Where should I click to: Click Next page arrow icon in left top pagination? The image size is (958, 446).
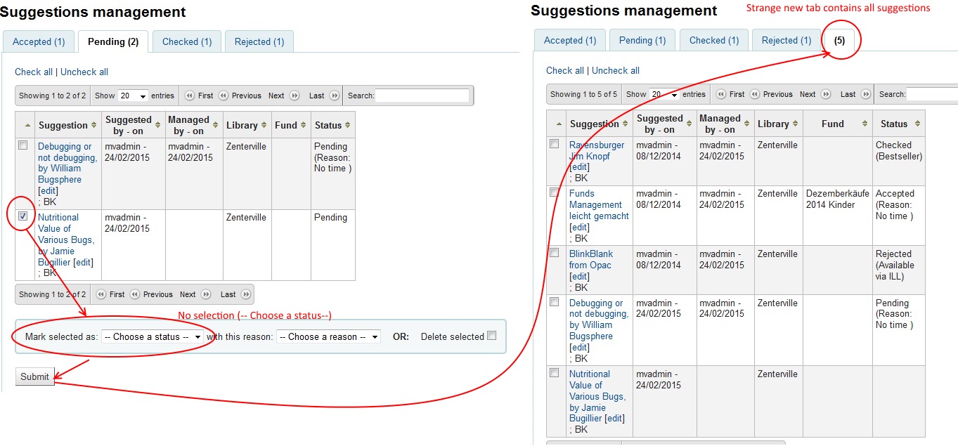(x=294, y=96)
